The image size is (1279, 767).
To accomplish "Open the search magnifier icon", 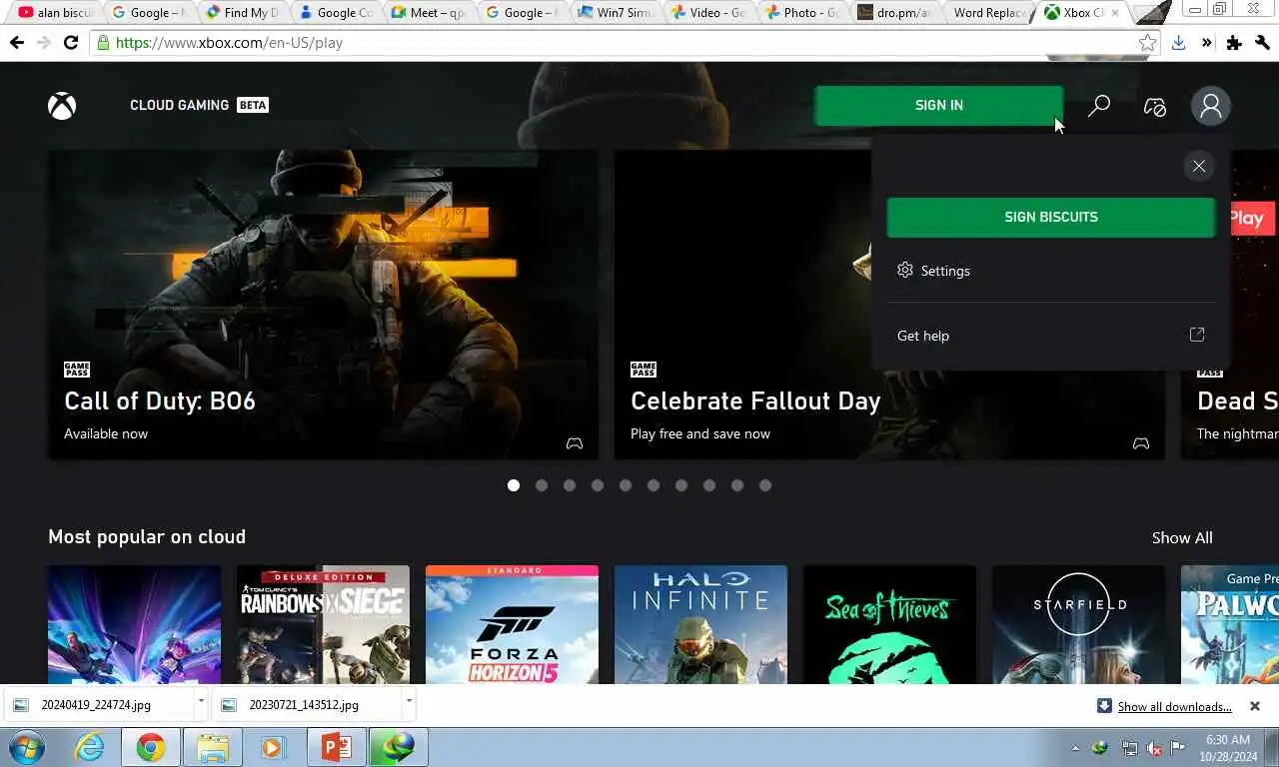I will pyautogui.click(x=1099, y=106).
